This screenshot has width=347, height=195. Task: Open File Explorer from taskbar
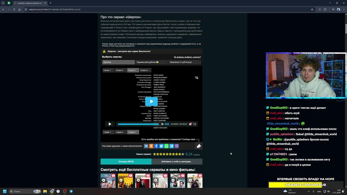click(45, 191)
